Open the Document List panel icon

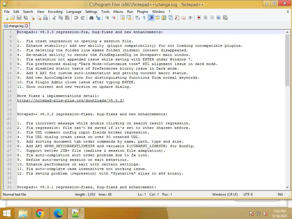171,18
